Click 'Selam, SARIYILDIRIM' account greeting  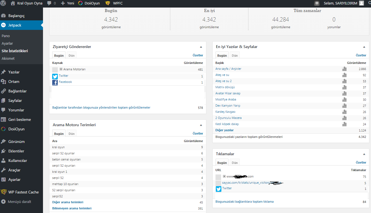(x=340, y=3)
